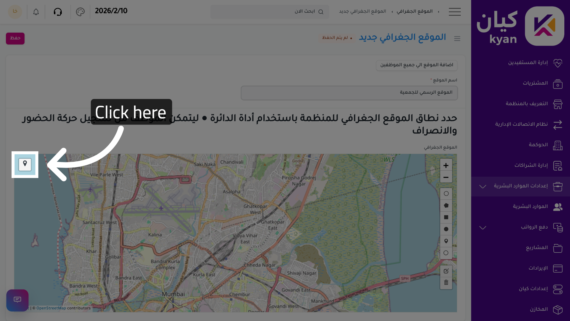Open the headset support icon
Image resolution: width=570 pixels, height=321 pixels.
(58, 12)
